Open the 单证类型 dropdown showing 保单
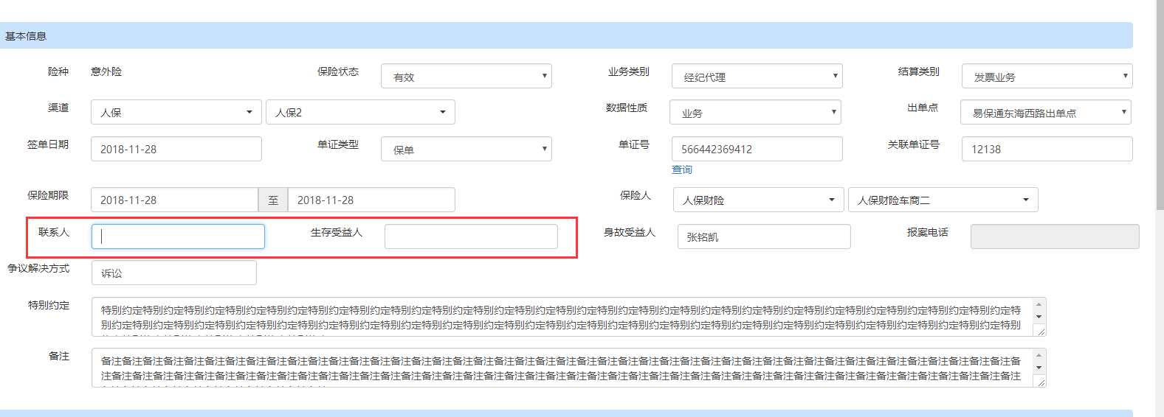 pyautogui.click(x=466, y=149)
